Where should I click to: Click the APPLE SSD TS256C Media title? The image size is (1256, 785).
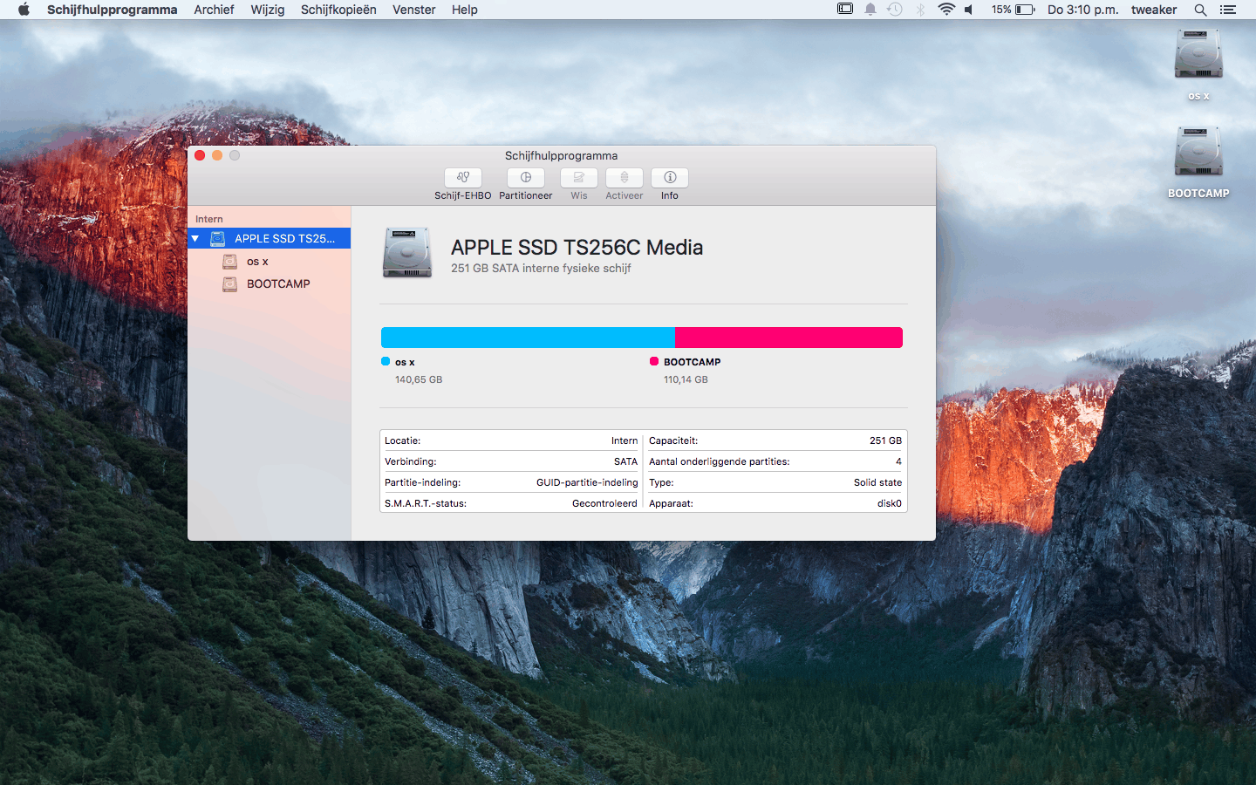coord(577,248)
